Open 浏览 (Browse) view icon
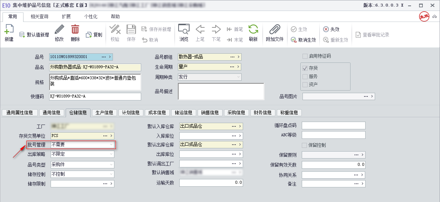 point(184,30)
